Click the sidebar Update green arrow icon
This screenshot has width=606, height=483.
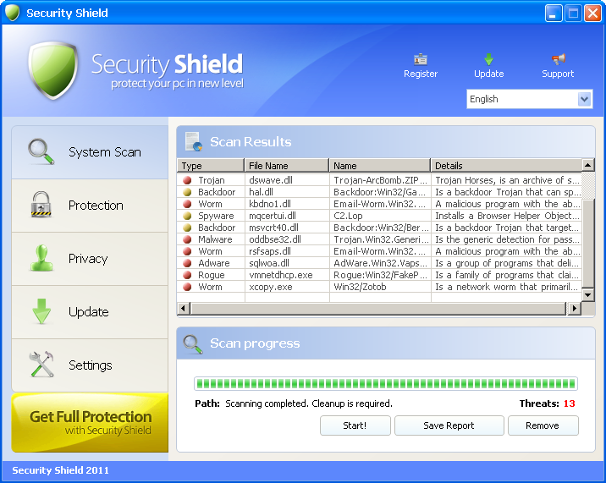pos(41,311)
